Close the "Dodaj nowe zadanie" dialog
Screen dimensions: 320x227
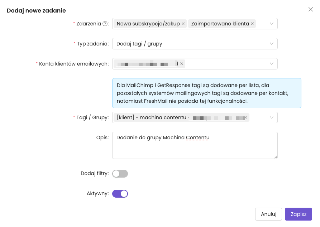311,9
